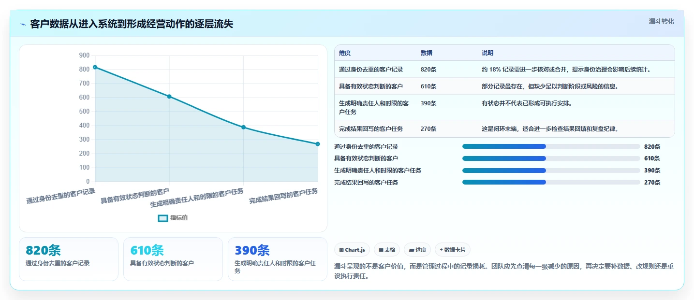
Task: Click the Chart.js chip icon
Action: point(341,250)
